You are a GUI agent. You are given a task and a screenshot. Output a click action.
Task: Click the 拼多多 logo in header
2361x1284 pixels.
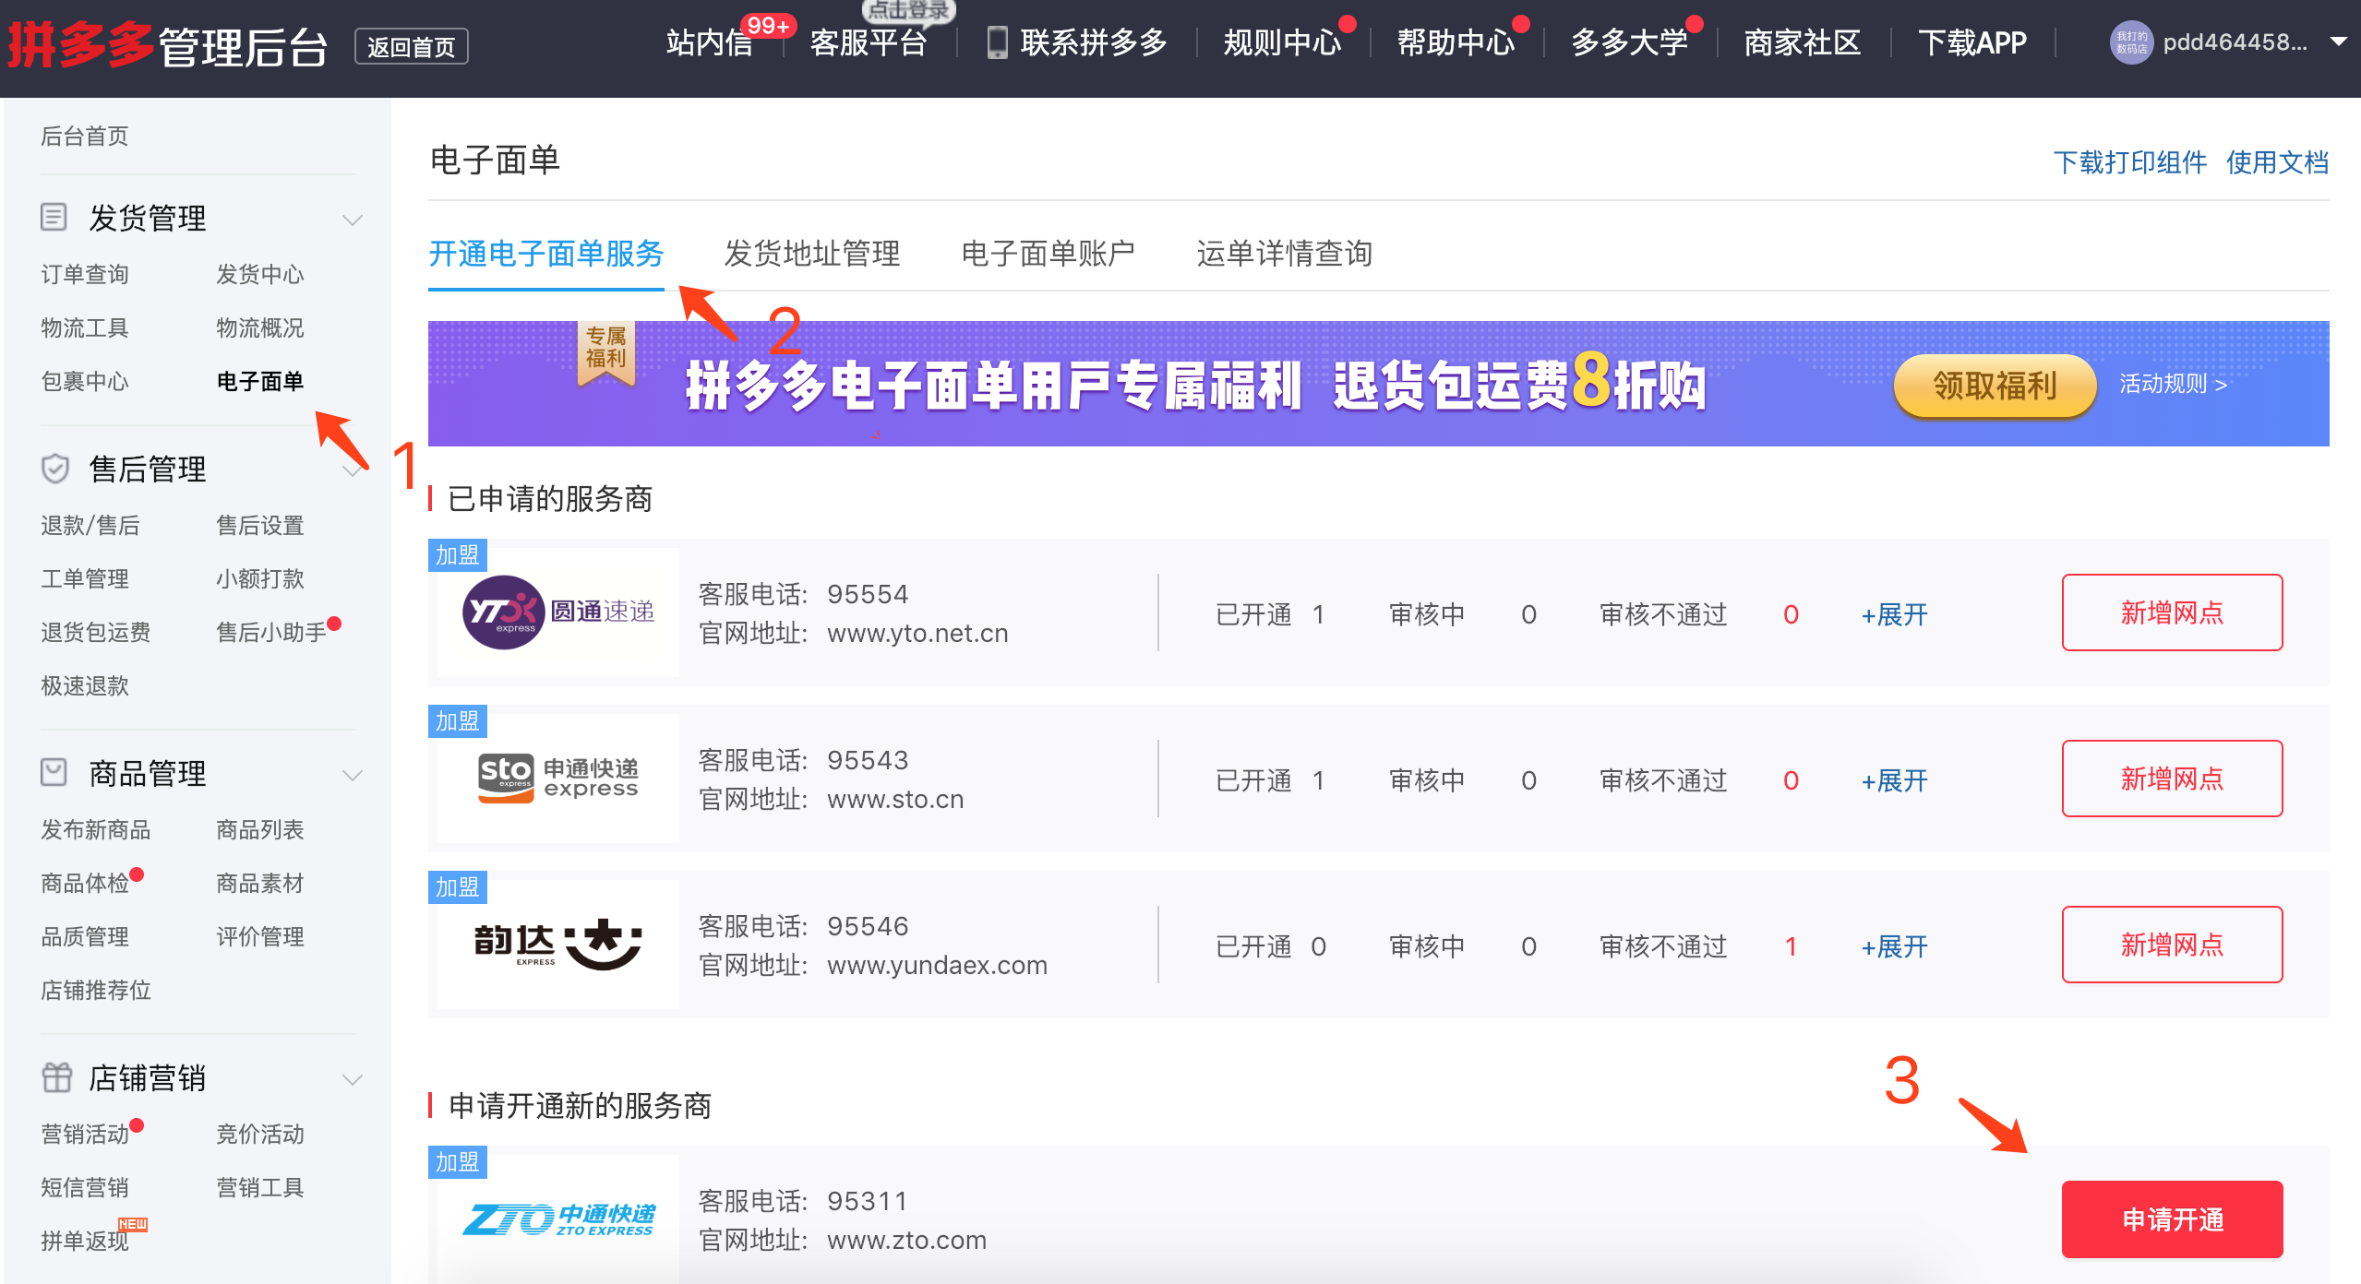pyautogui.click(x=80, y=44)
